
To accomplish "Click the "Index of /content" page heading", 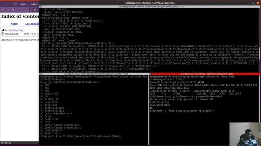I will pyautogui.click(x=20, y=16).
